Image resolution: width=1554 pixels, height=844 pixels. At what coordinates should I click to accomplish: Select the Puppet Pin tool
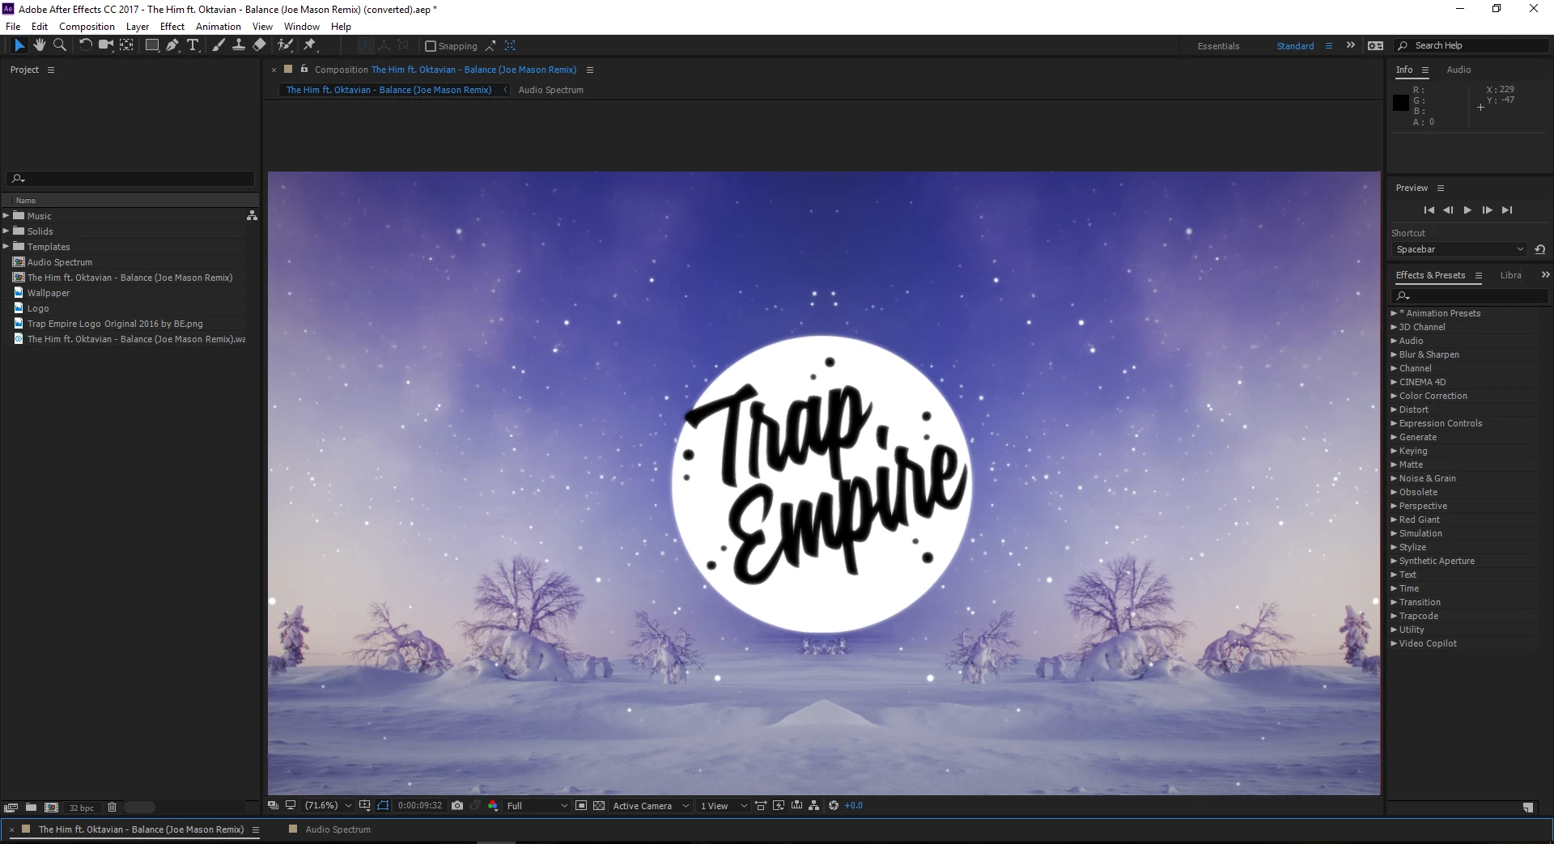310,45
